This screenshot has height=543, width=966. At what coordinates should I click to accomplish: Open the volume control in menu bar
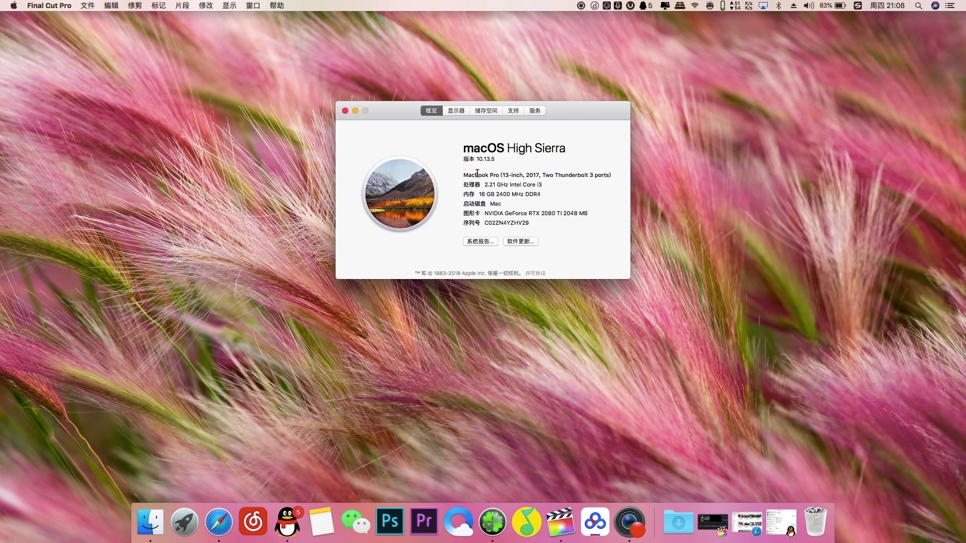809,6
